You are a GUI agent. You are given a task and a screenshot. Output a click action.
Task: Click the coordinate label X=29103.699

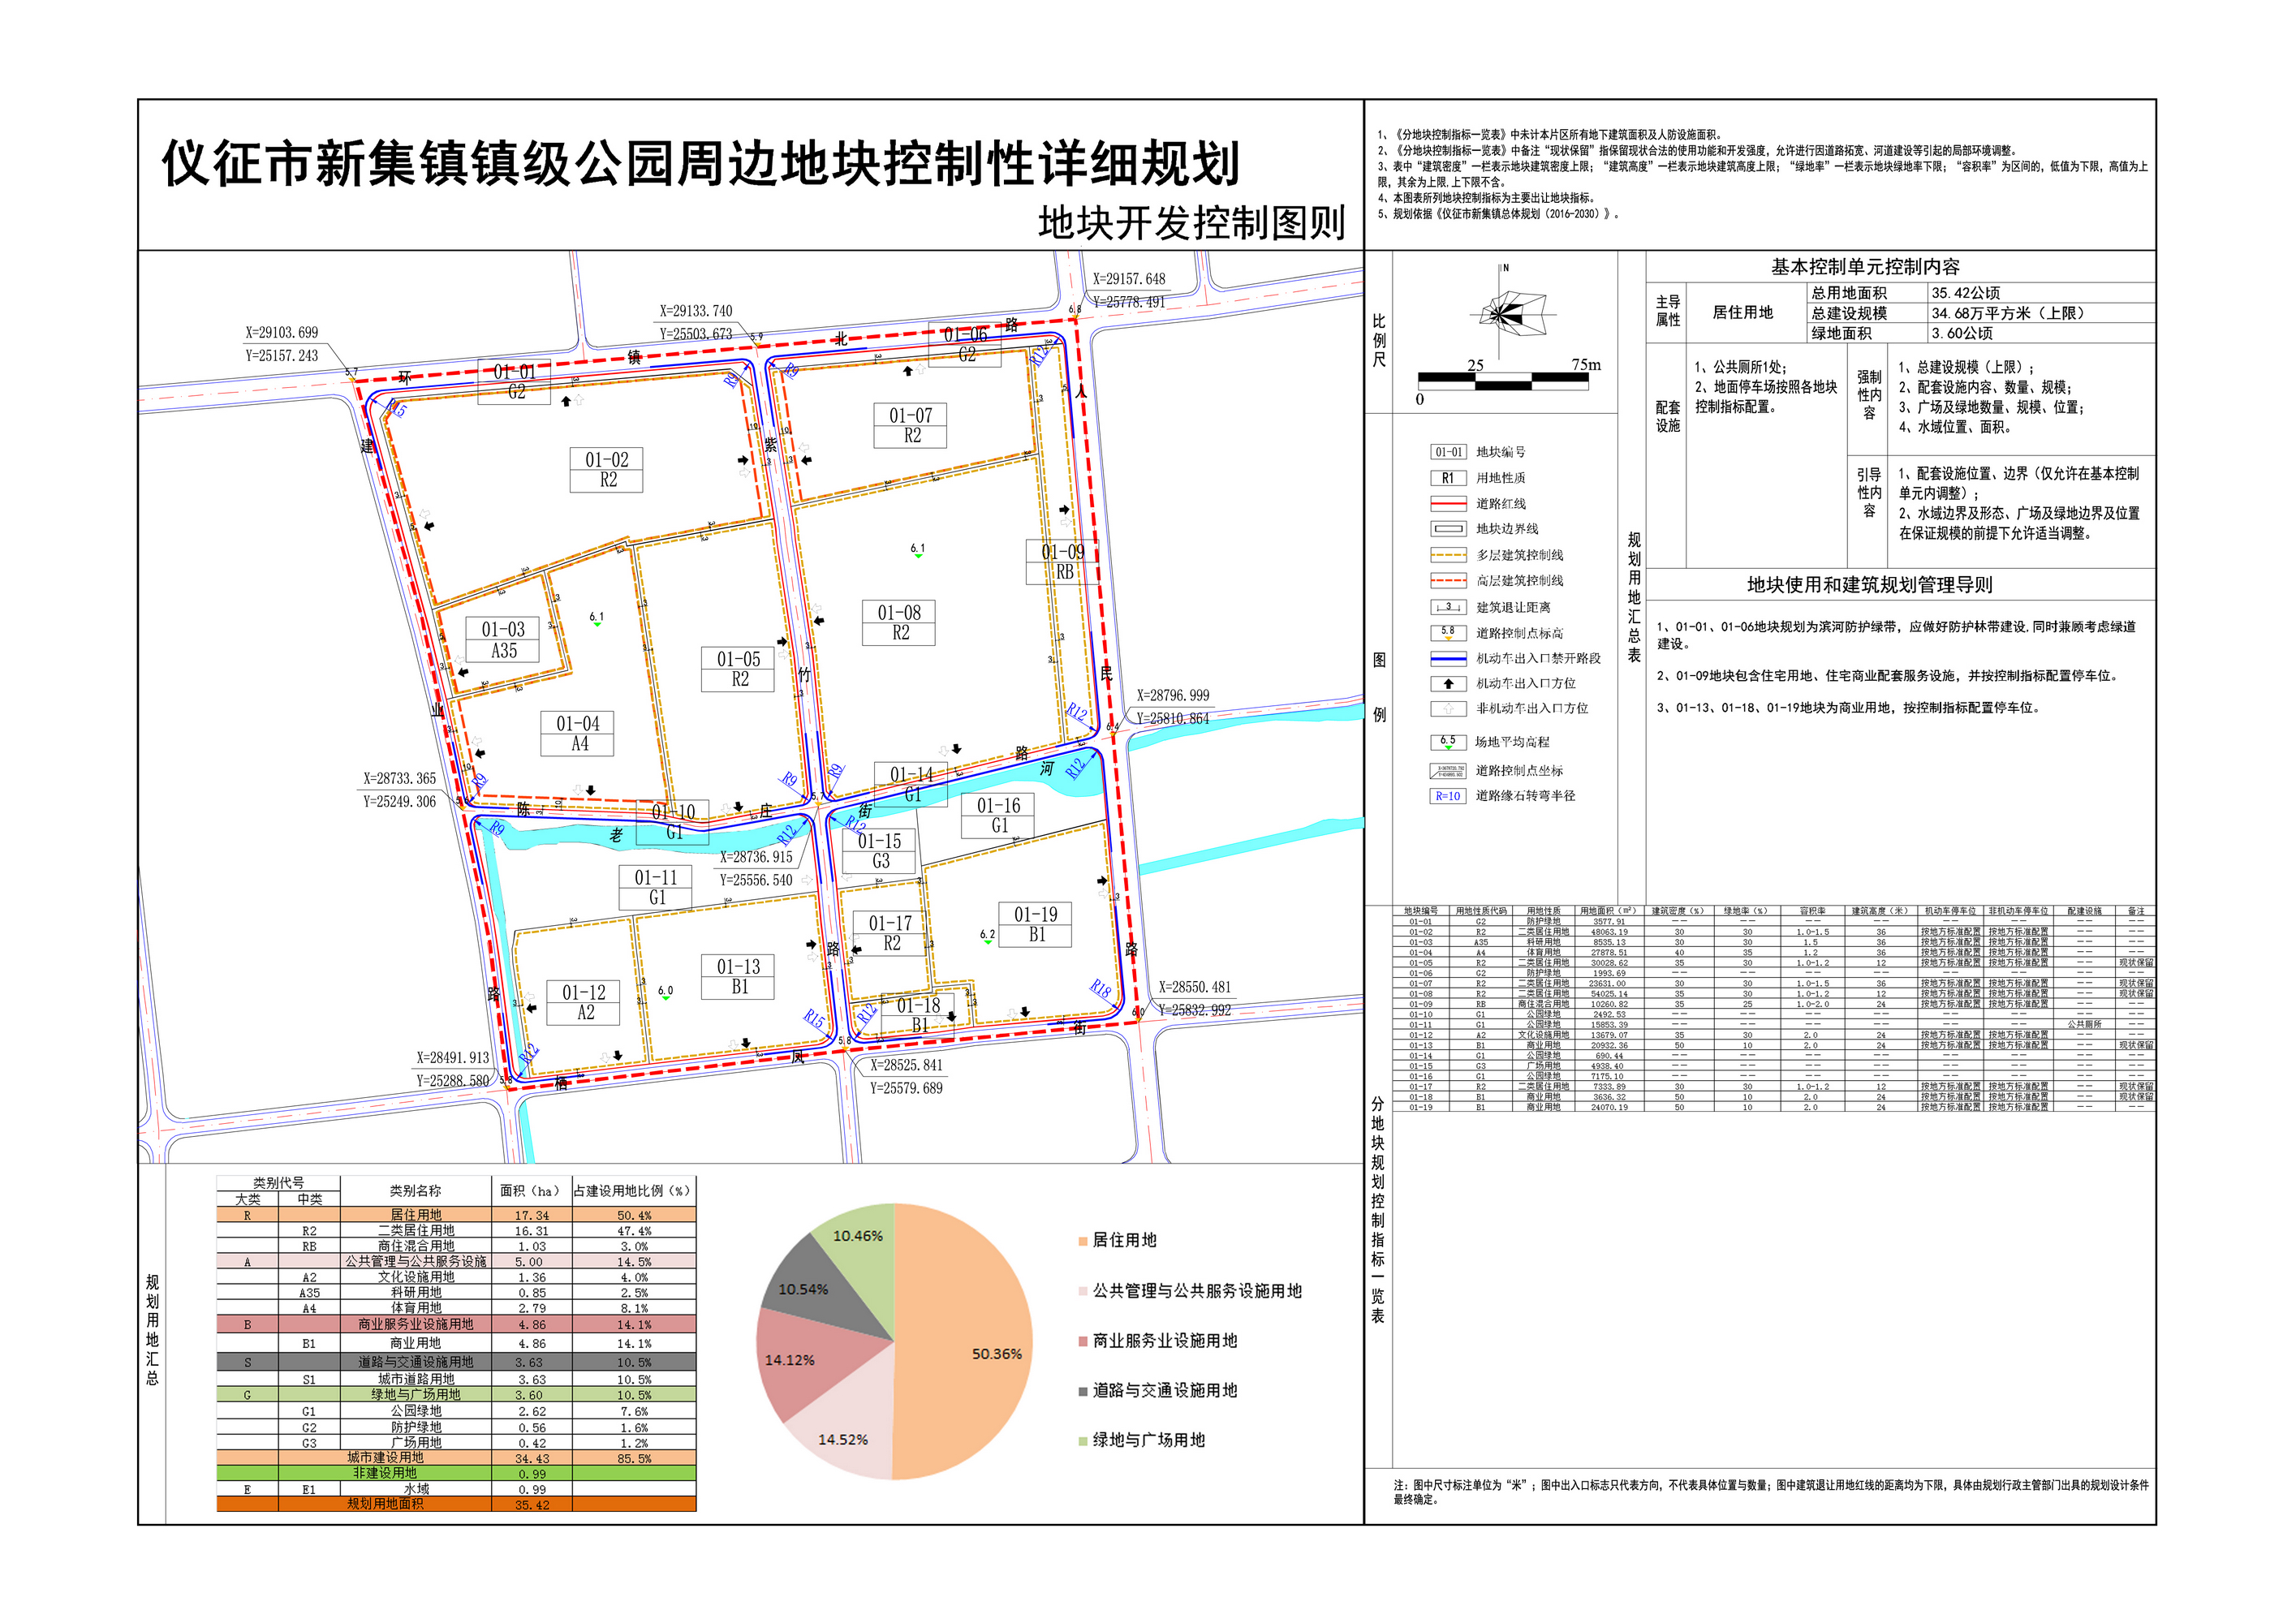pyautogui.click(x=282, y=333)
